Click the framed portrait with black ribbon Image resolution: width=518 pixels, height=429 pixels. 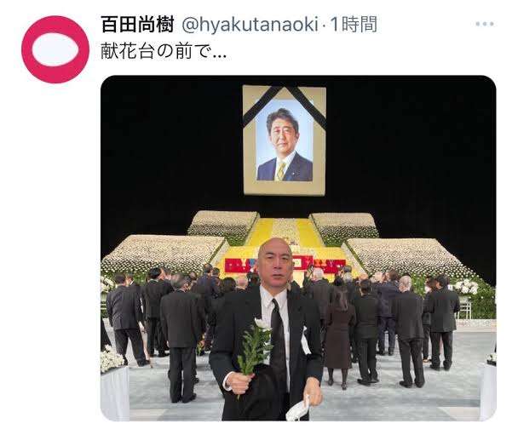point(285,140)
